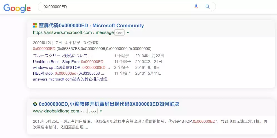The image size is (277, 138).
Task: Click Microsoft favicon beside first result
Action: tap(35, 26)
